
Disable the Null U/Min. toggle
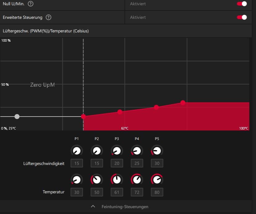[242, 4]
